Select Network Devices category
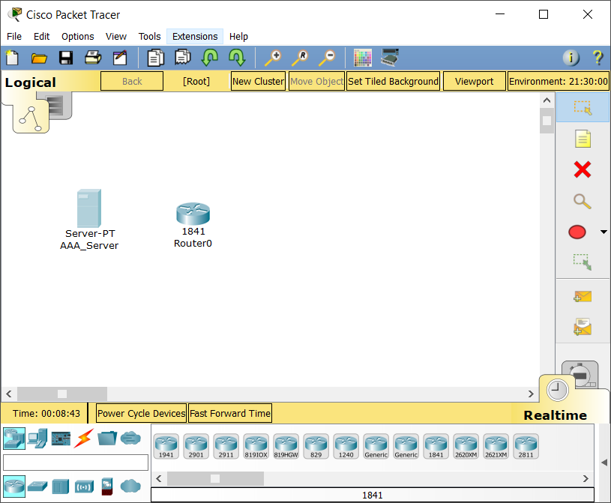The image size is (611, 503). [14, 439]
